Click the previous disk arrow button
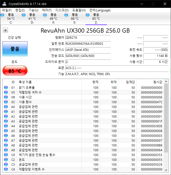The height and width of the screenshot is (175, 171). click(5, 30)
